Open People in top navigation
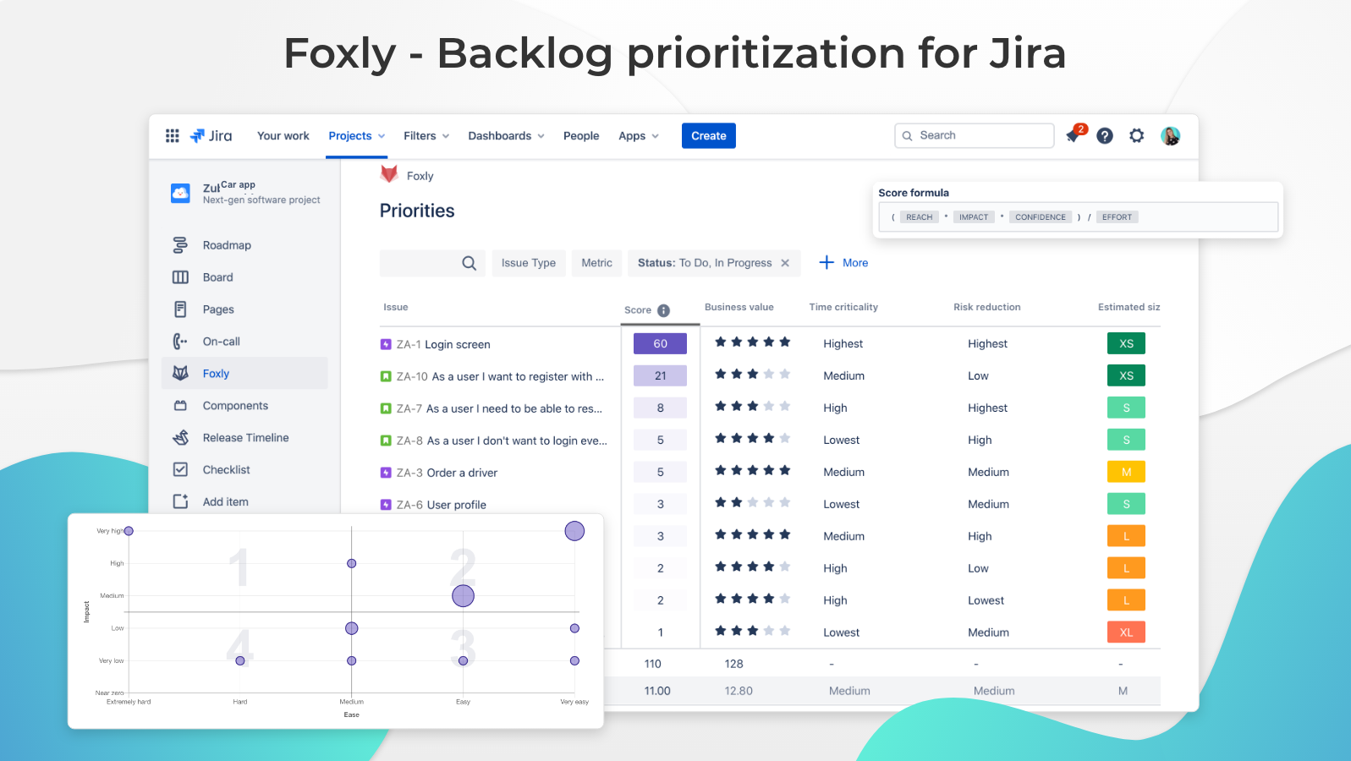Viewport: 1351px width, 761px height. point(581,136)
